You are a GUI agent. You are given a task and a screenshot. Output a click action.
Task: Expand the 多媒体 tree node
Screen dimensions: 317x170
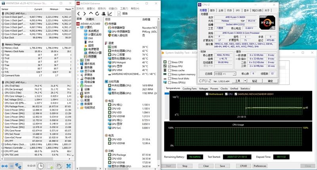coord(78,75)
